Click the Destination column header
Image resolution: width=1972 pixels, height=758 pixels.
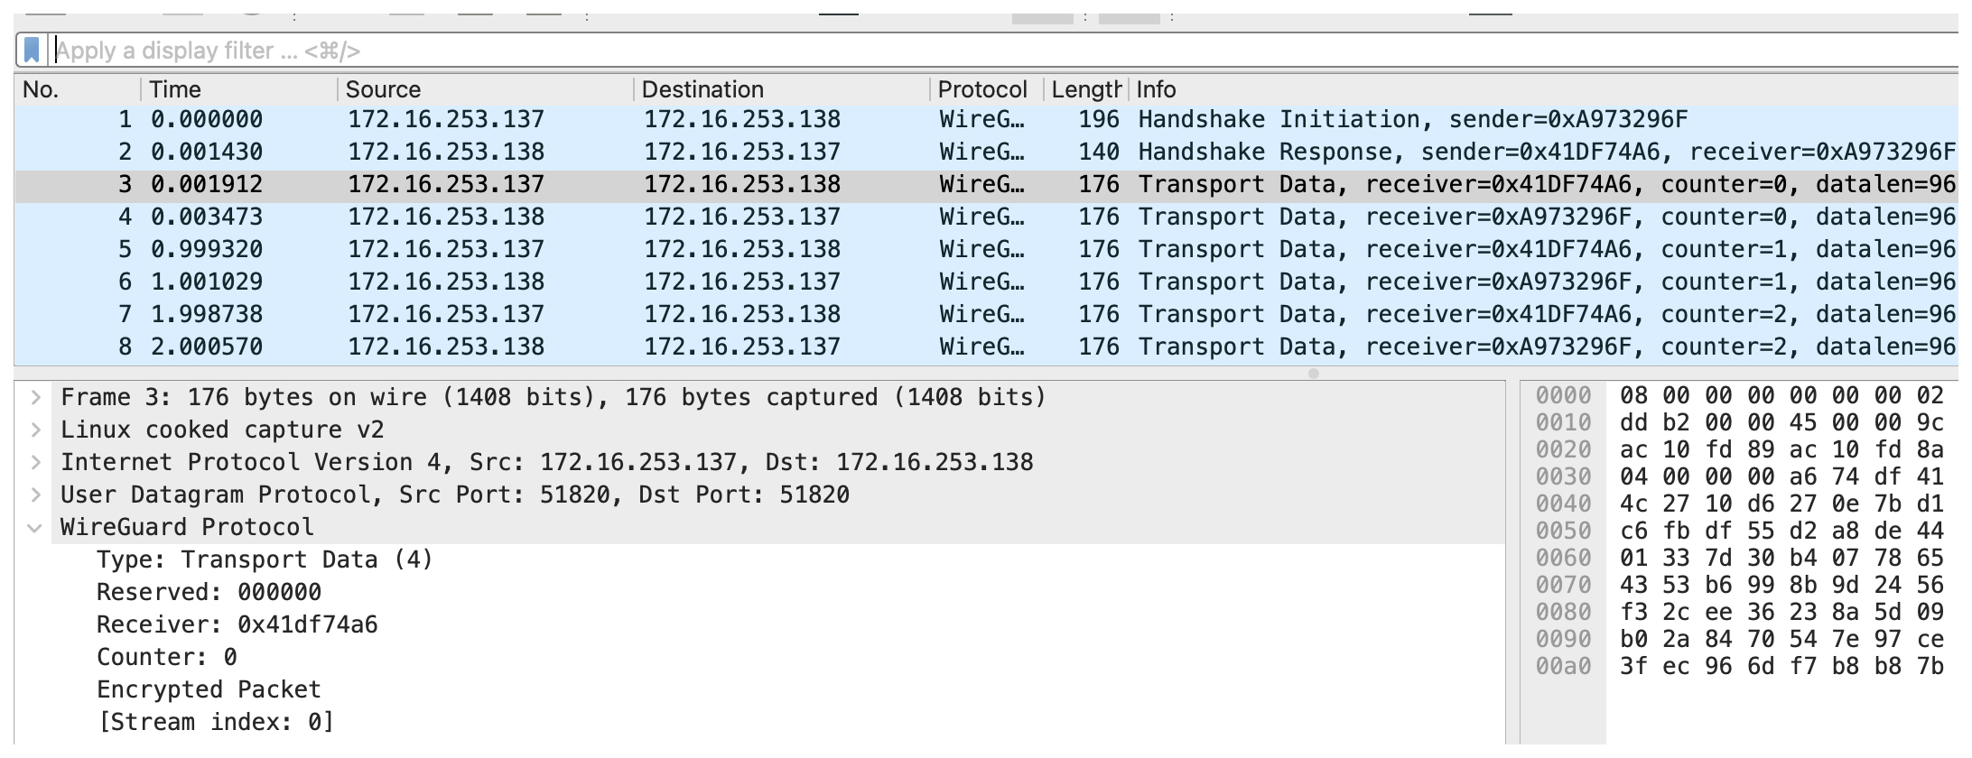[x=702, y=89]
